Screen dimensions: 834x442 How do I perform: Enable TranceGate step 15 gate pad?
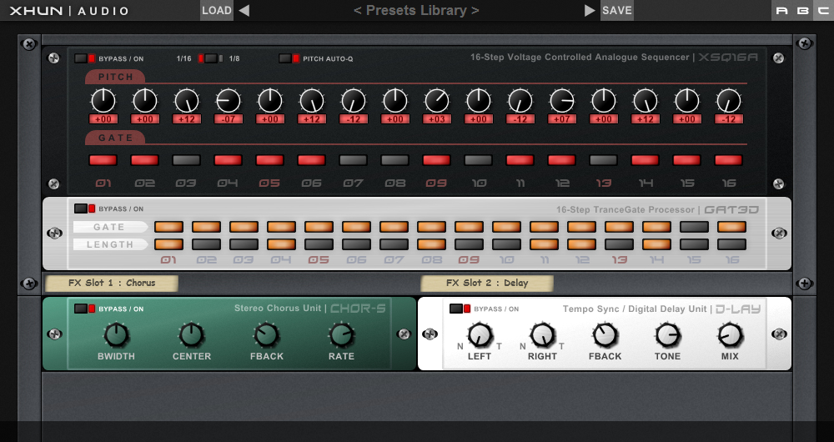click(694, 227)
